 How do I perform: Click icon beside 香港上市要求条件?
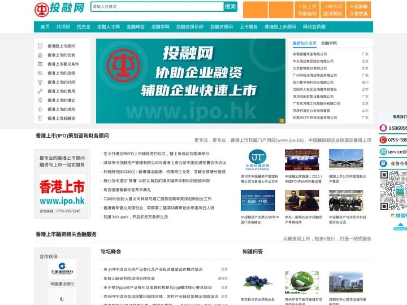[40, 64]
